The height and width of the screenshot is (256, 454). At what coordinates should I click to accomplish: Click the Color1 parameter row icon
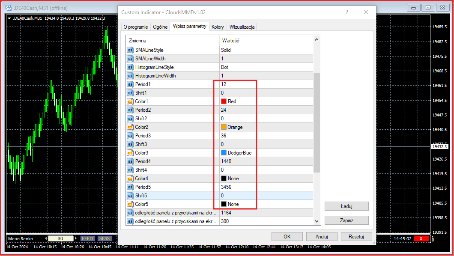coord(130,101)
